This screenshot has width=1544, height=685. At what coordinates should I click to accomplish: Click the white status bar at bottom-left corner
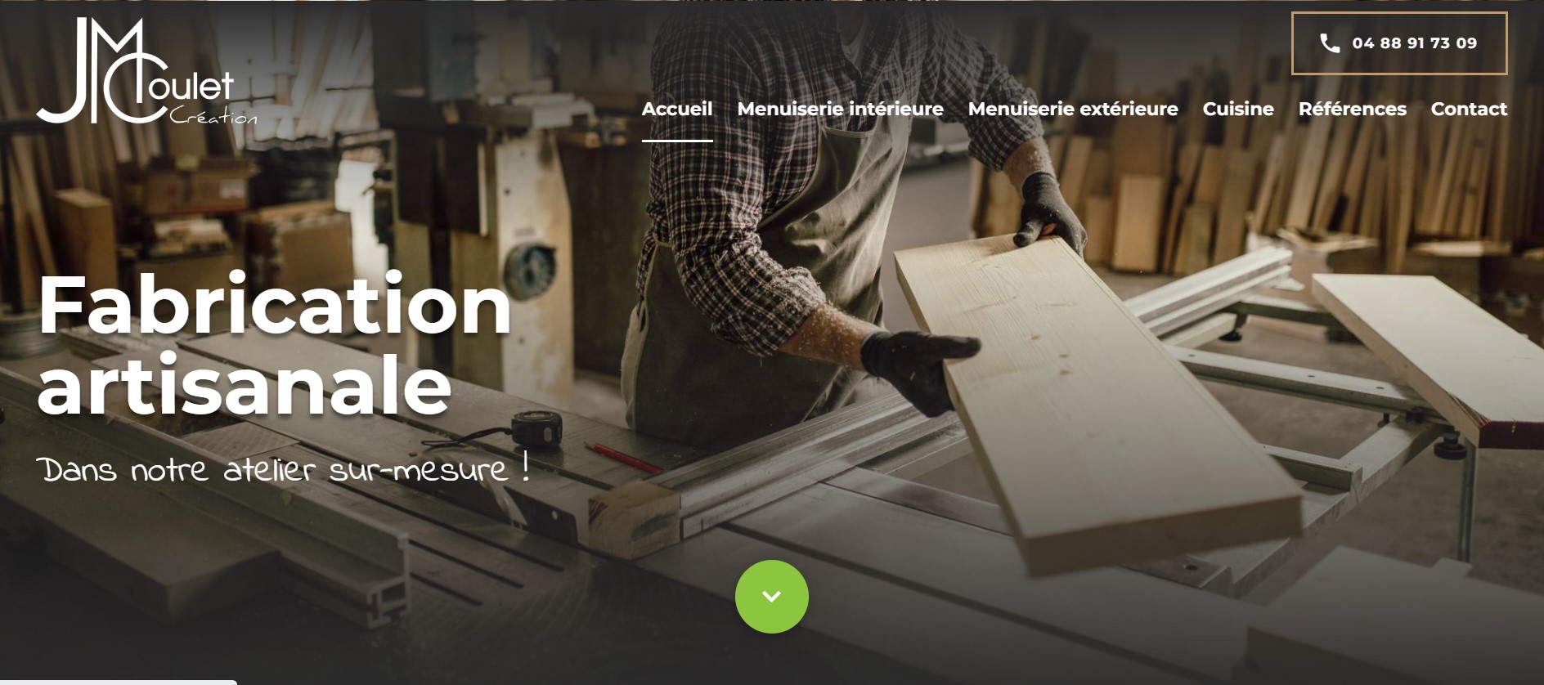[x=119, y=682]
